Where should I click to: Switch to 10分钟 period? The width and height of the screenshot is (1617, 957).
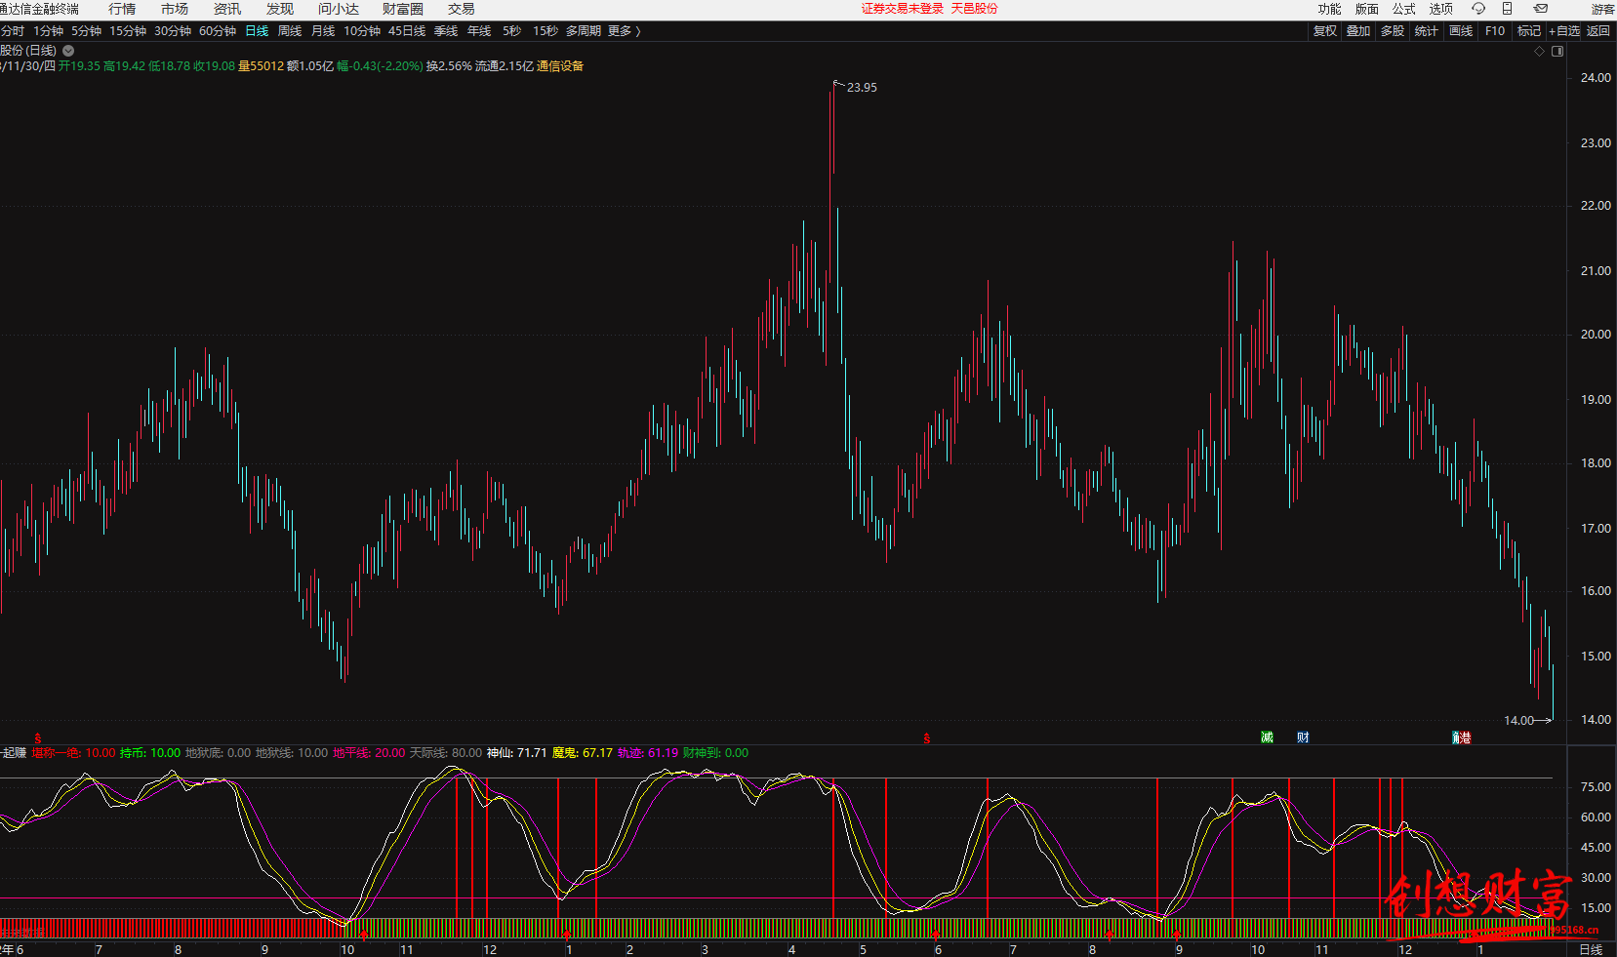[x=362, y=31]
